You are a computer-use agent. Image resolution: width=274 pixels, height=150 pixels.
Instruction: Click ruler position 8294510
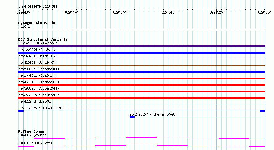coord(168,12)
